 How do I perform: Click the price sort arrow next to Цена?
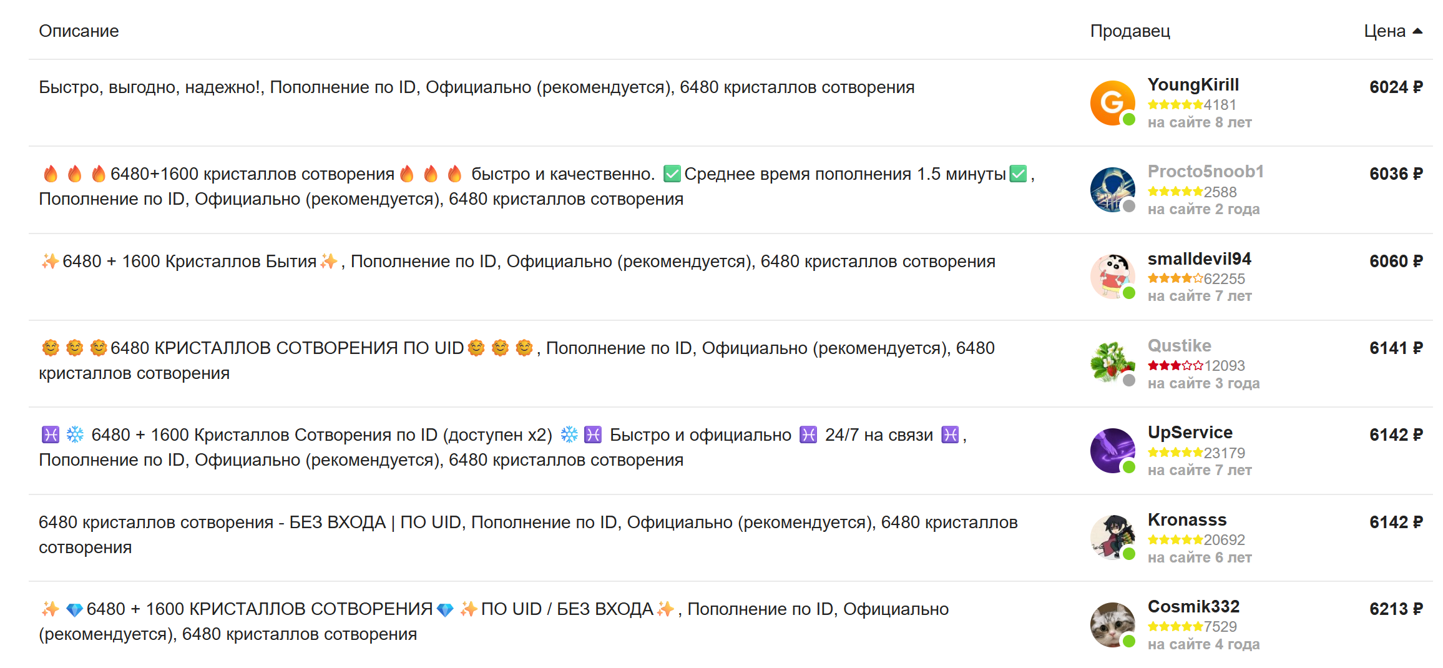(1417, 31)
